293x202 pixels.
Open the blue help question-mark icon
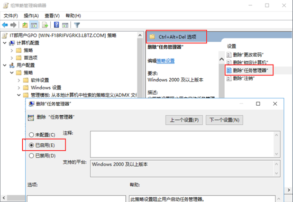click(57, 25)
